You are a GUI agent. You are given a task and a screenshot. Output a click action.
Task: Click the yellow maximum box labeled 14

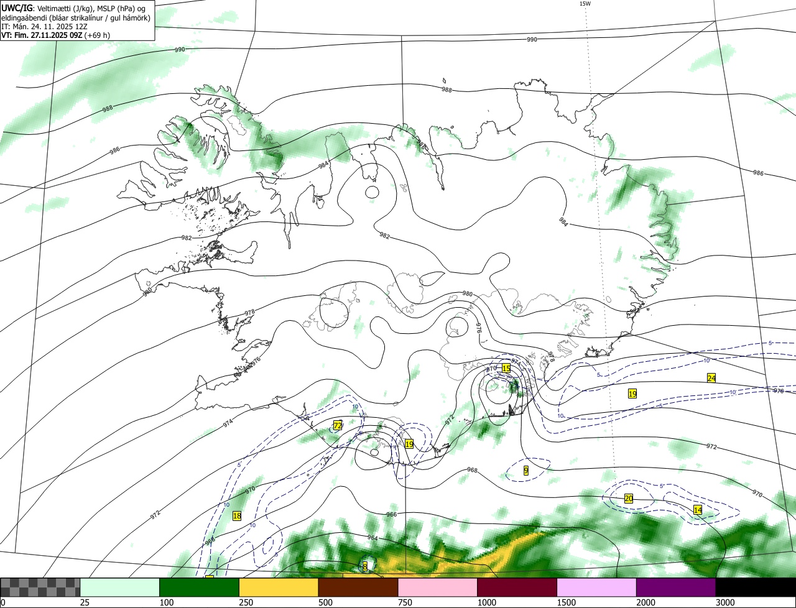(698, 510)
